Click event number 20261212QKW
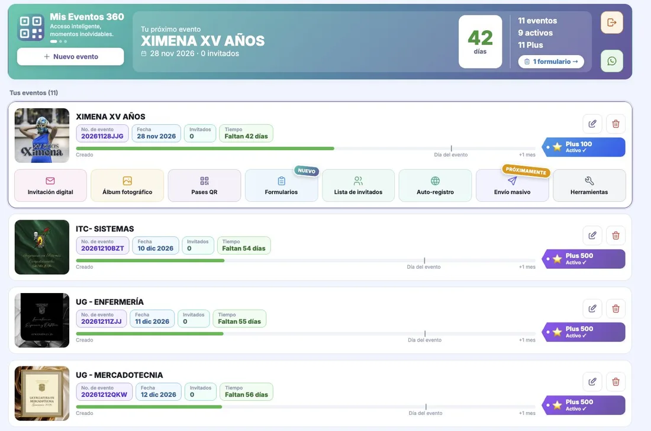This screenshot has height=431, width=651. (104, 391)
